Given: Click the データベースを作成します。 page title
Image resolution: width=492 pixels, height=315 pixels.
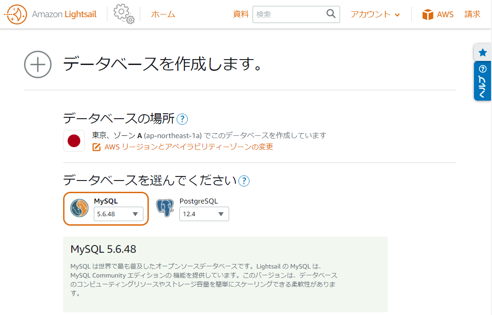Looking at the screenshot, I should [162, 64].
